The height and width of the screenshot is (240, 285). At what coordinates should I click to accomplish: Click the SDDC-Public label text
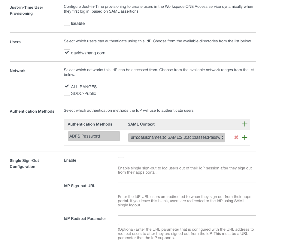(x=83, y=93)
